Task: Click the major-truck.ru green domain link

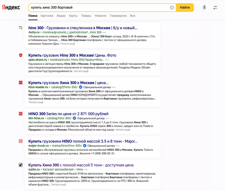Action: click(x=39, y=146)
